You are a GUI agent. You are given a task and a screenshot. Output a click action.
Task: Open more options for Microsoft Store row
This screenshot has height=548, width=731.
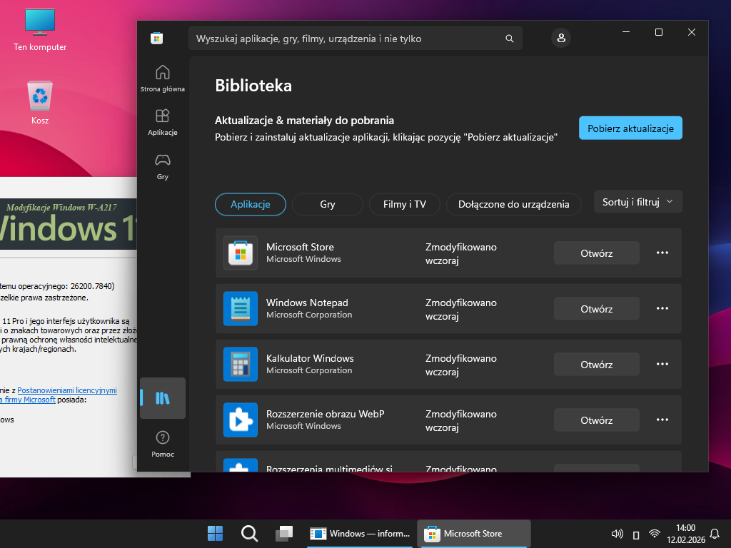coord(662,253)
